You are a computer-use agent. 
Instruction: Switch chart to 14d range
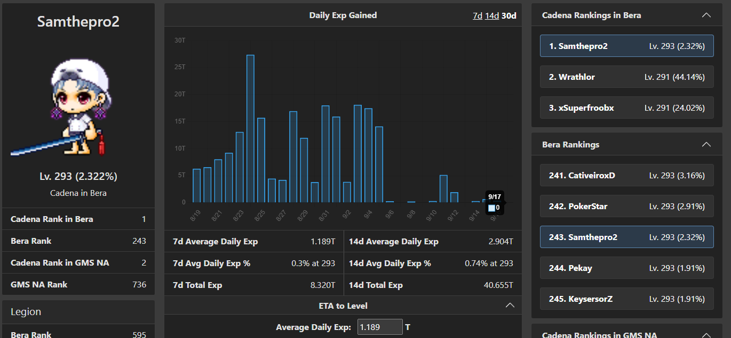pos(492,15)
